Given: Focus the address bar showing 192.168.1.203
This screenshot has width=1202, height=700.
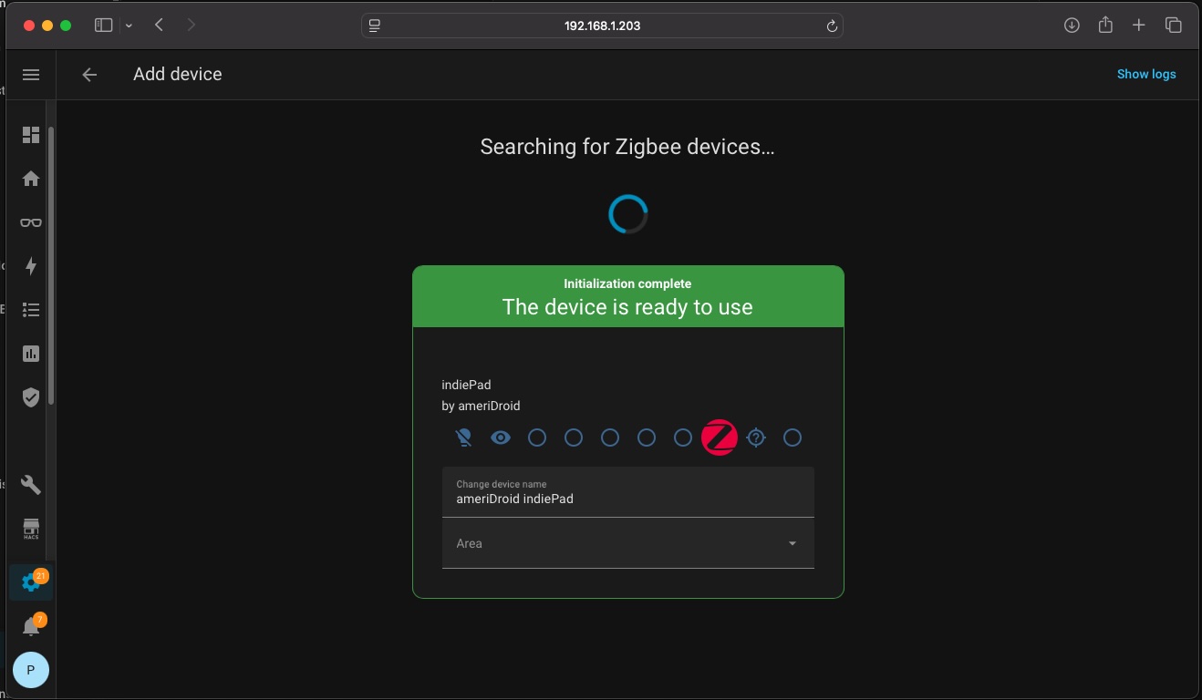Looking at the screenshot, I should click(602, 26).
